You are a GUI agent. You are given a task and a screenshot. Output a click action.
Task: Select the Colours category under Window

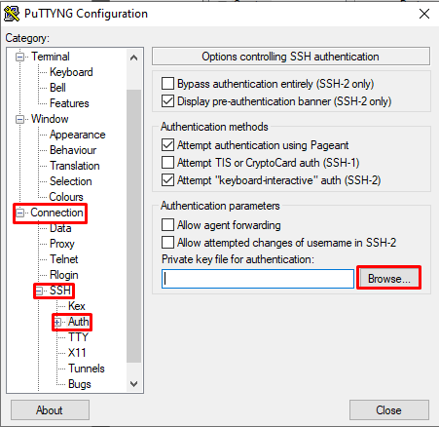[66, 197]
